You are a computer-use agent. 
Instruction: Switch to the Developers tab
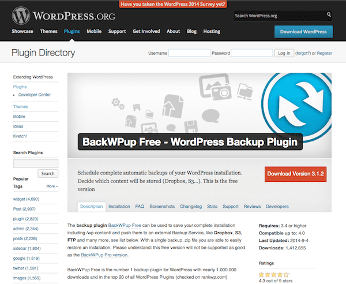[277, 207]
